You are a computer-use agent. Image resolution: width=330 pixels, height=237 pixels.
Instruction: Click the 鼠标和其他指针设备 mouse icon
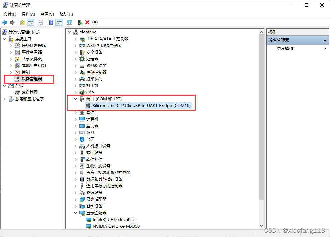82,179
